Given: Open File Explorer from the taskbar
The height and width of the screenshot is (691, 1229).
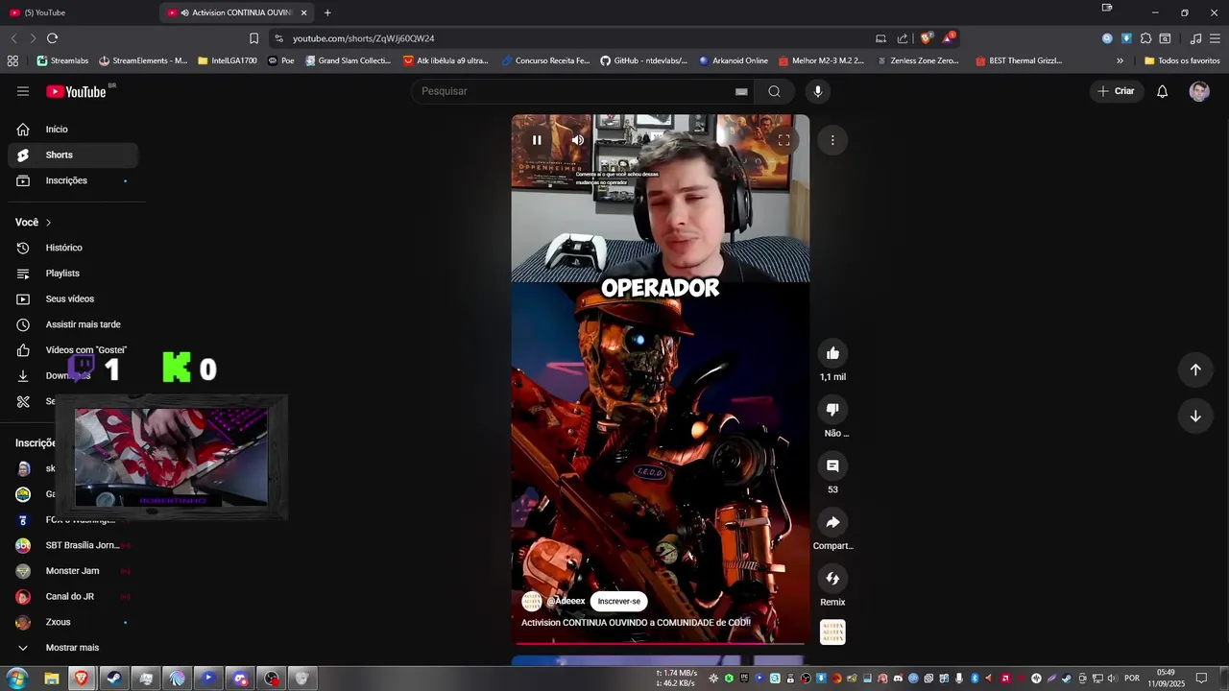Looking at the screenshot, I should (x=52, y=679).
